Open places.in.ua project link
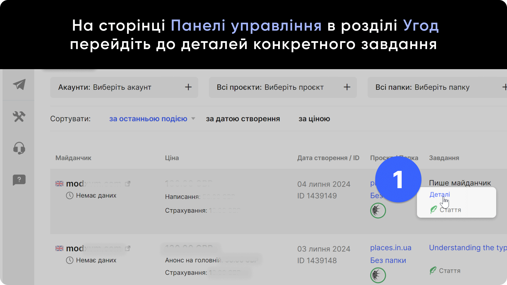 tap(391, 248)
